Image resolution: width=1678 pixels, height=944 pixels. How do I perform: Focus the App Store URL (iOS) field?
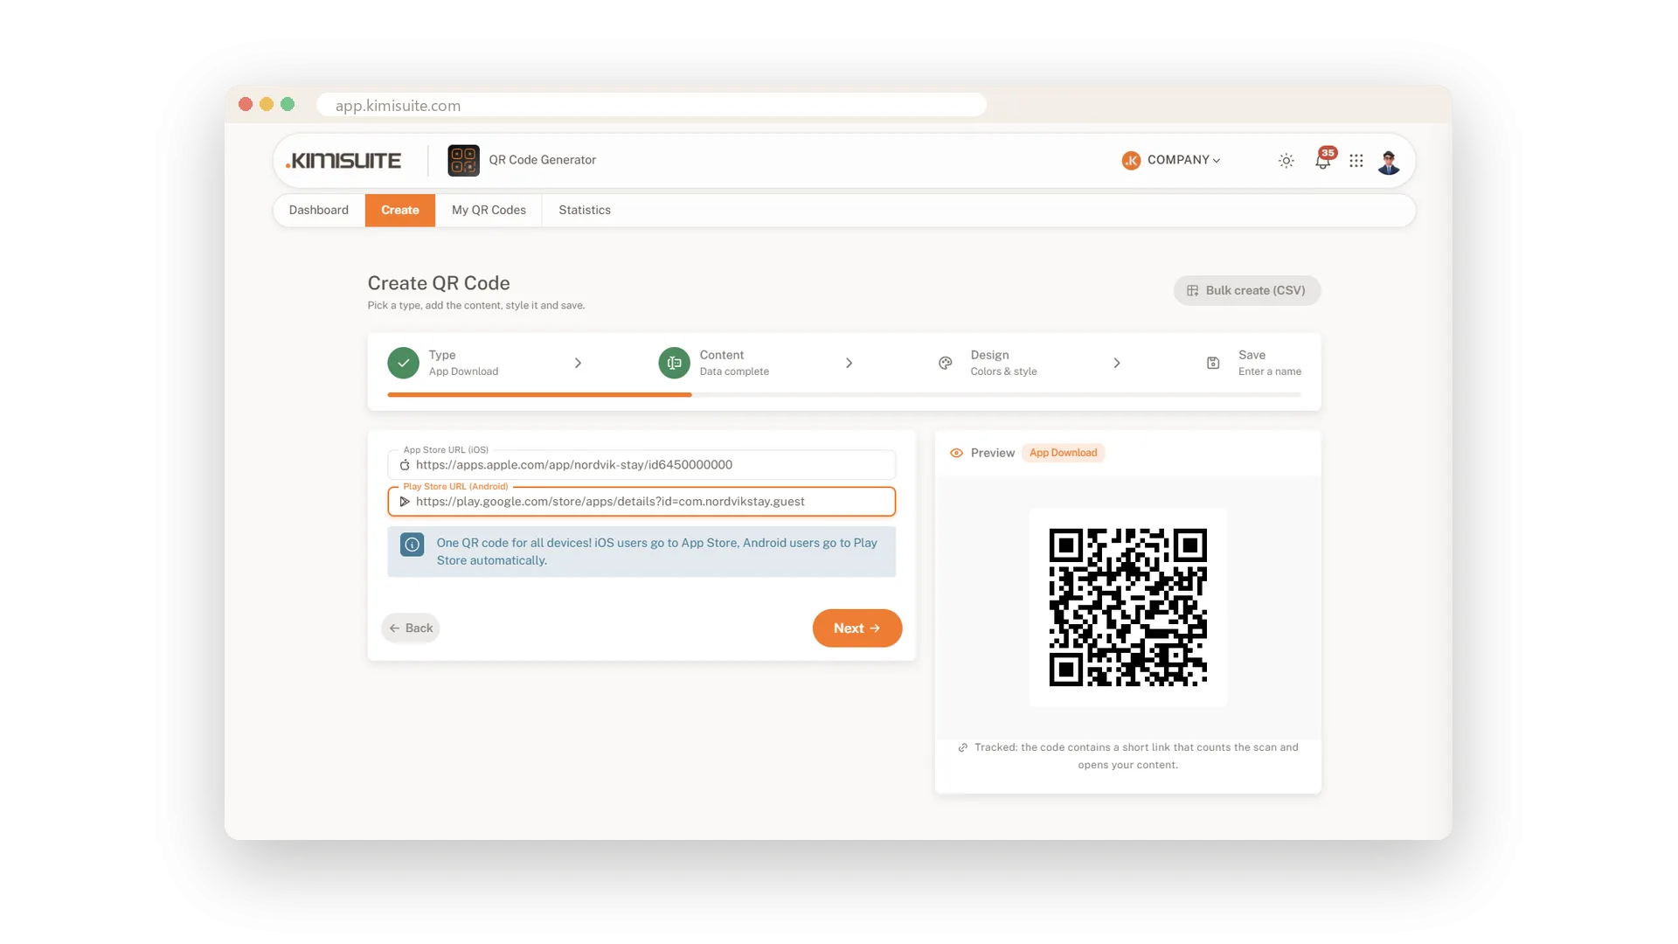tap(641, 465)
